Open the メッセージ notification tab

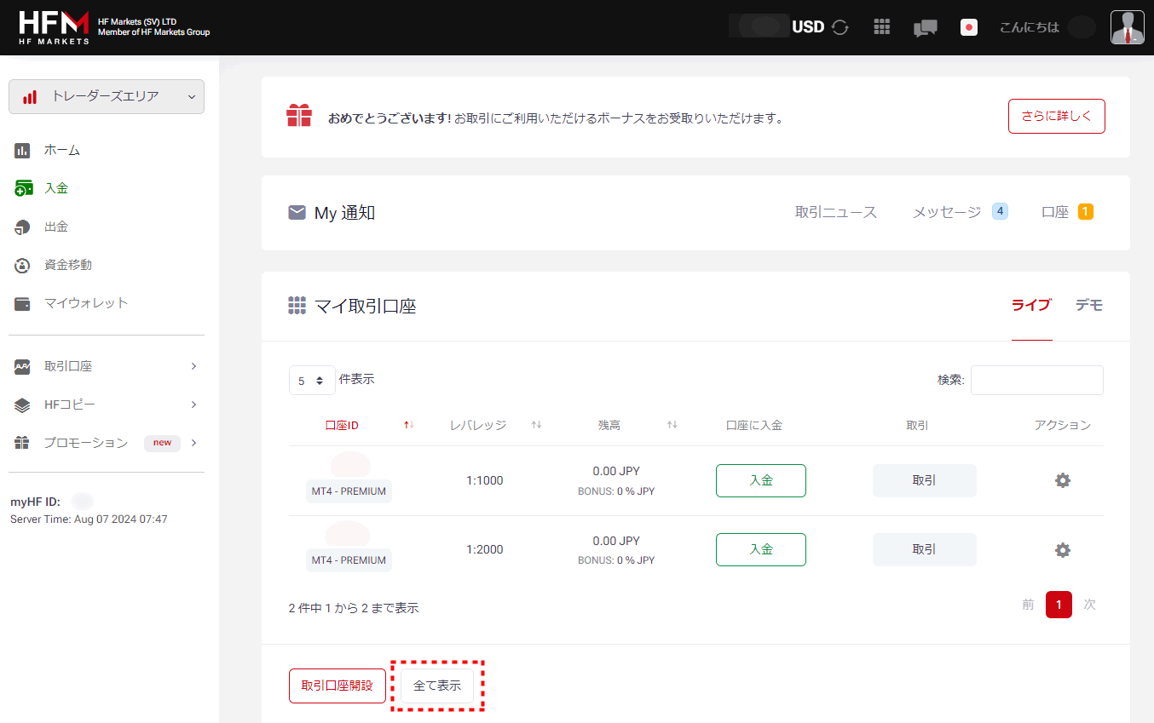pyautogui.click(x=947, y=213)
